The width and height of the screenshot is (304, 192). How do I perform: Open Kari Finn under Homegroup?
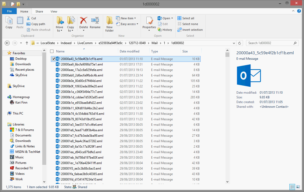(19, 103)
